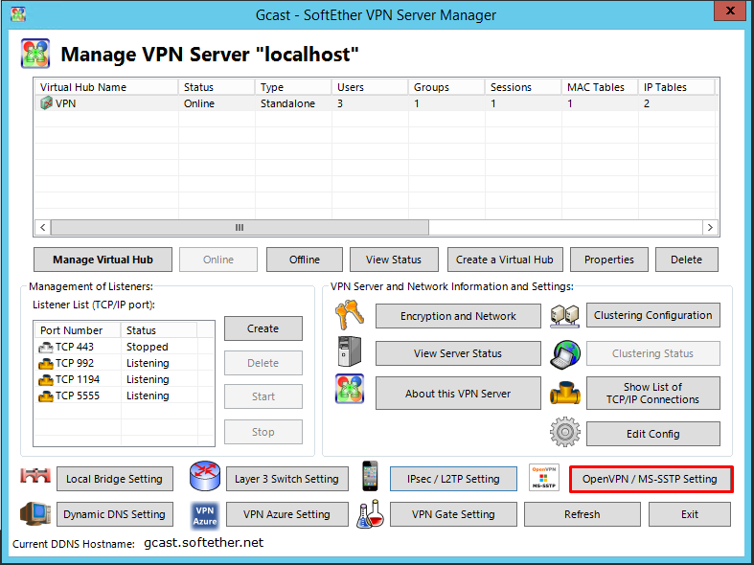The height and width of the screenshot is (565, 754).
Task: Click the router icon beside Layer 3 Switch Setting
Action: click(x=205, y=476)
